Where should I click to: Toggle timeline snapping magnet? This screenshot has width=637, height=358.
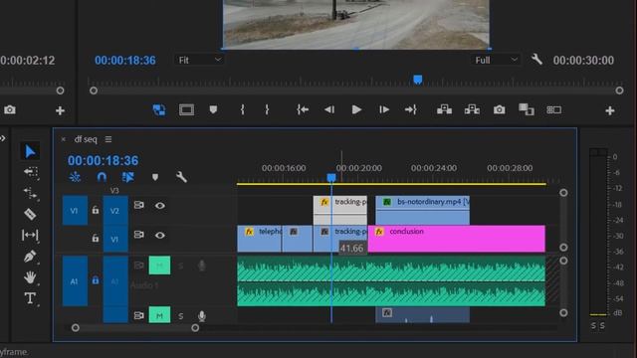(102, 177)
